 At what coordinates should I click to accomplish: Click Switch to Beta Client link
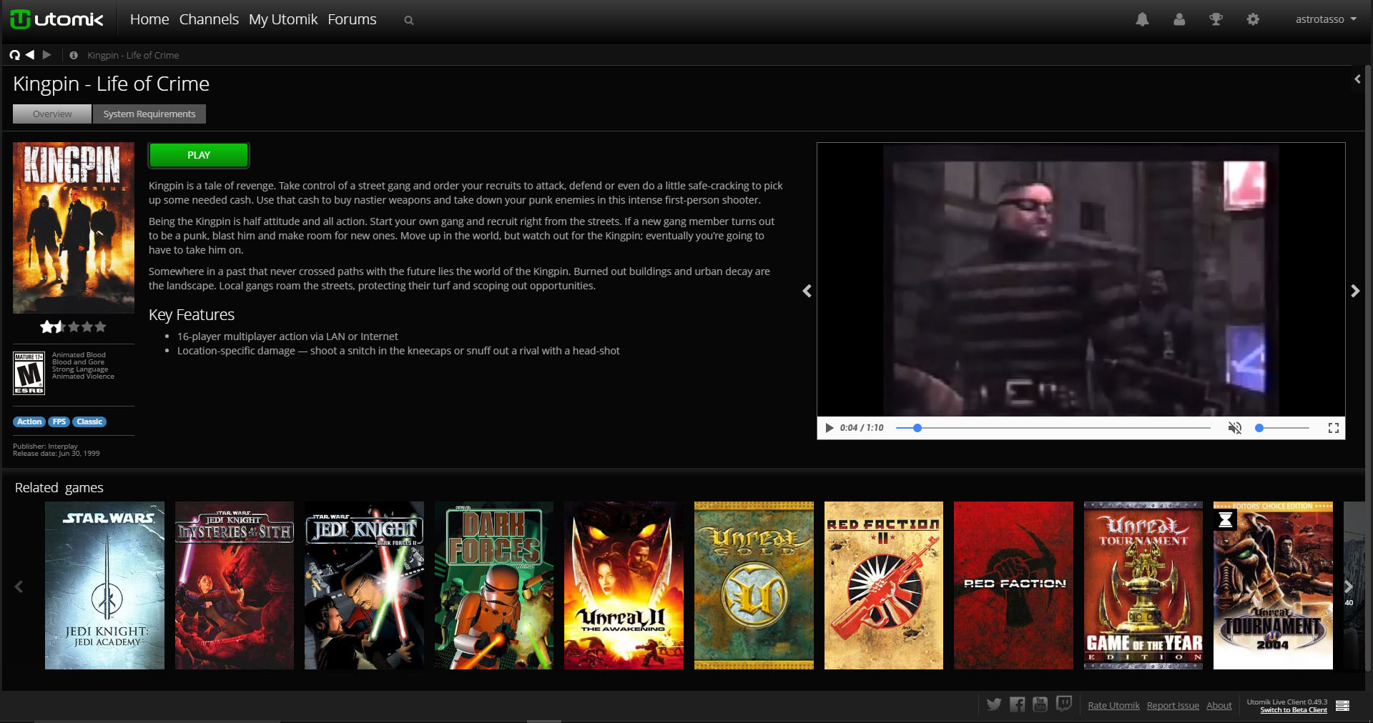[x=1294, y=710]
